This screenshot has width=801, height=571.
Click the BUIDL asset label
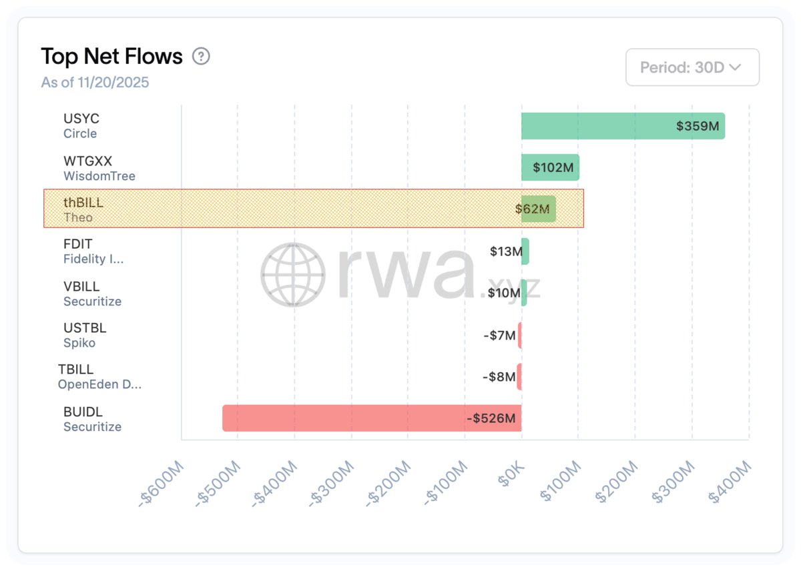pyautogui.click(x=83, y=412)
